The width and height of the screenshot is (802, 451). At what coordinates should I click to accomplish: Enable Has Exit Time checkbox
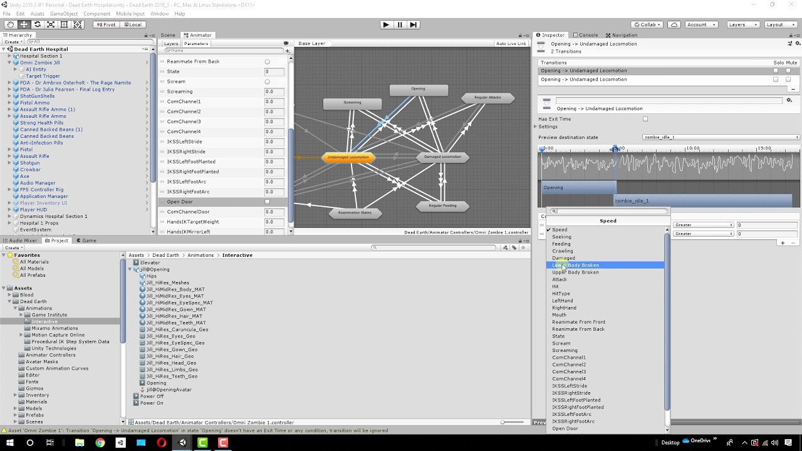[x=645, y=119]
